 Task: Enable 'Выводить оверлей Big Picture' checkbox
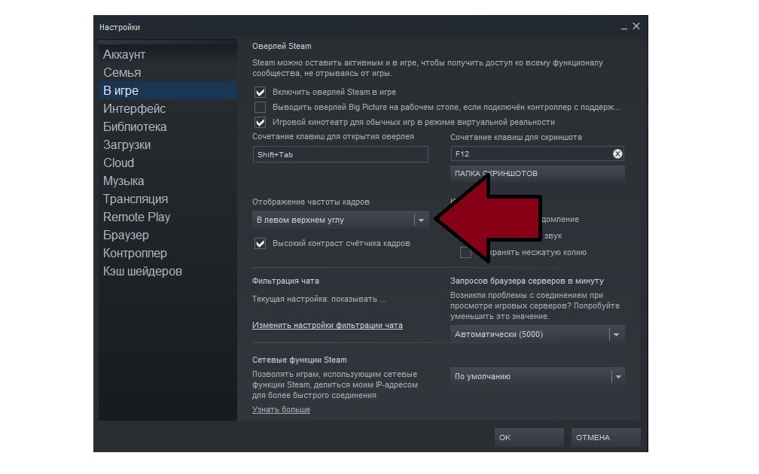pyautogui.click(x=260, y=107)
